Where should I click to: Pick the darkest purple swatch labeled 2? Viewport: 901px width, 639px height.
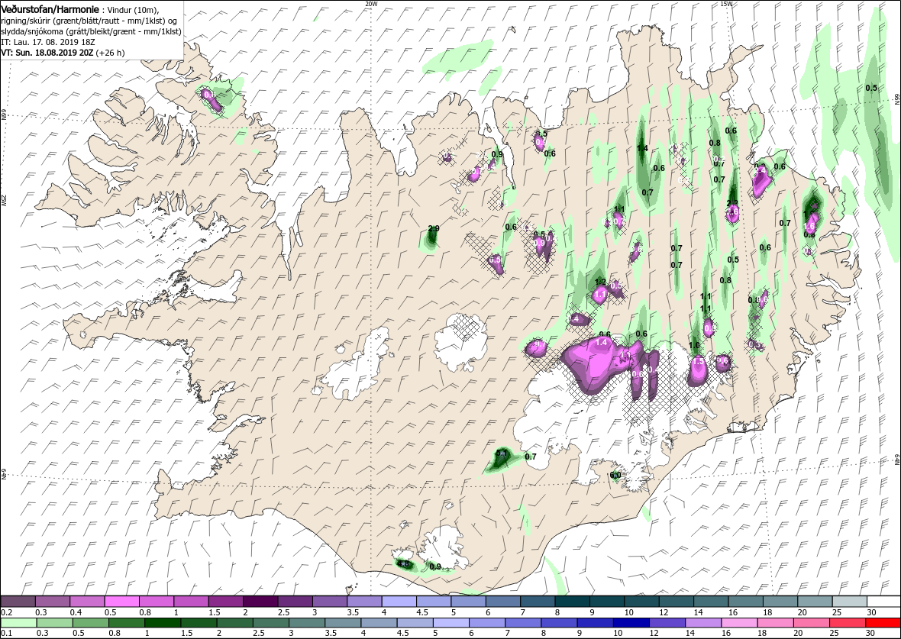click(260, 601)
